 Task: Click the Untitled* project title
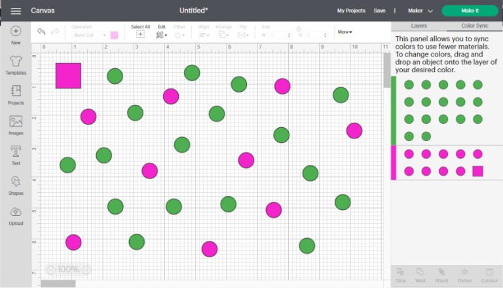click(x=193, y=10)
